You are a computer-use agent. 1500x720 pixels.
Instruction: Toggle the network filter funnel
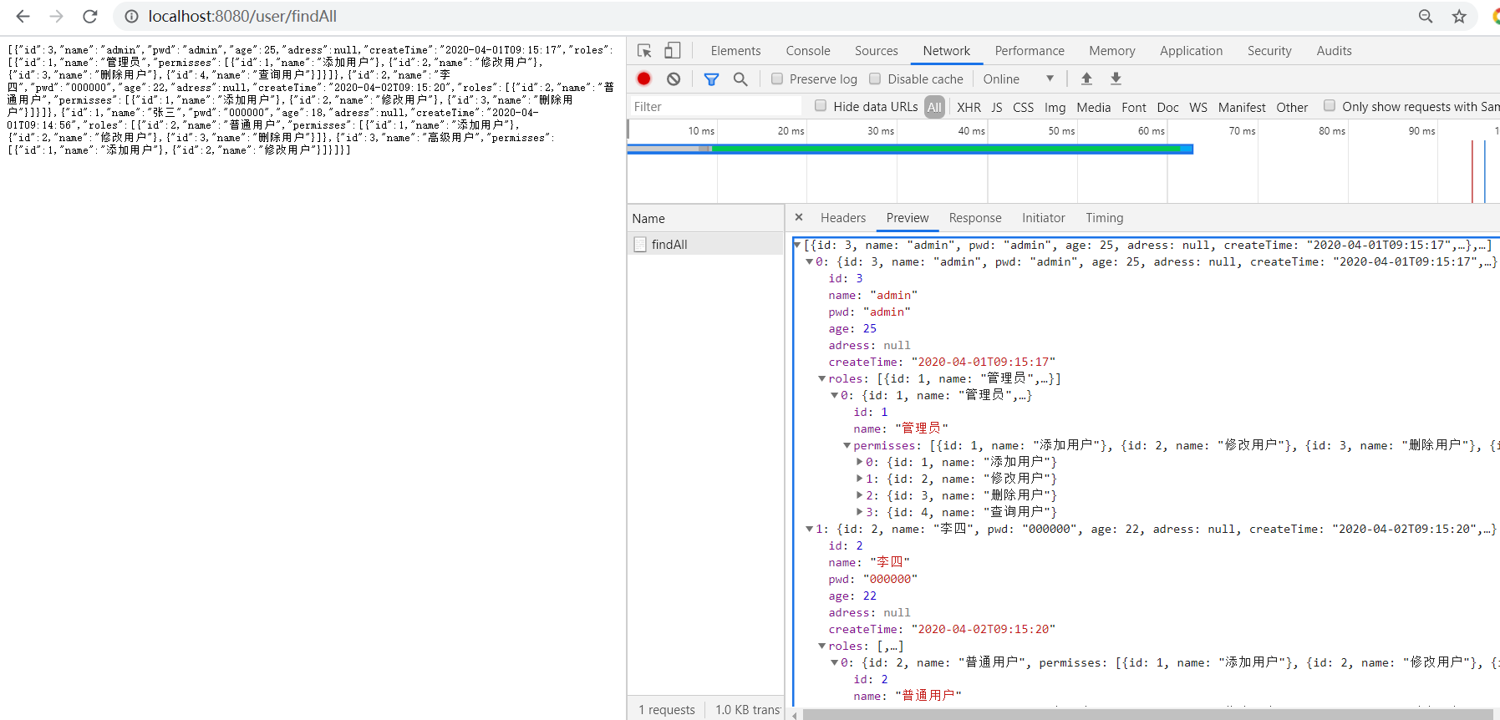click(x=711, y=79)
